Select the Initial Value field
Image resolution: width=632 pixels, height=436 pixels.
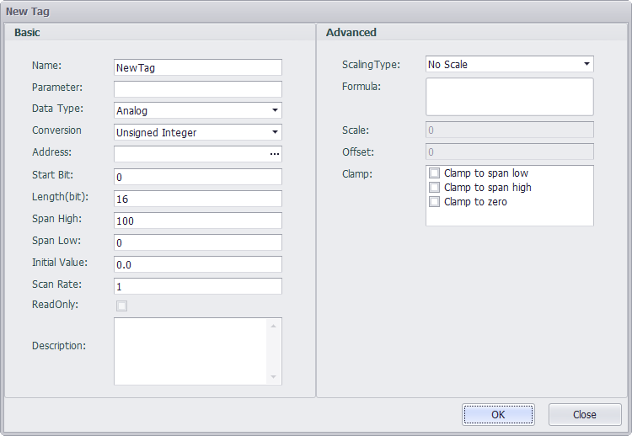[197, 264]
